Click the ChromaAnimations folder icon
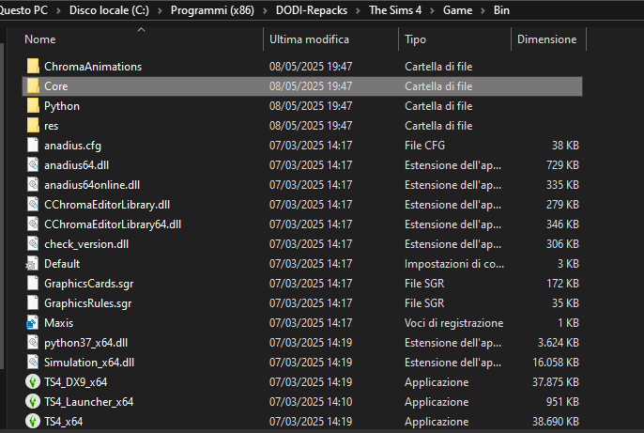Viewport: 644px width, 433px height. coord(33,66)
